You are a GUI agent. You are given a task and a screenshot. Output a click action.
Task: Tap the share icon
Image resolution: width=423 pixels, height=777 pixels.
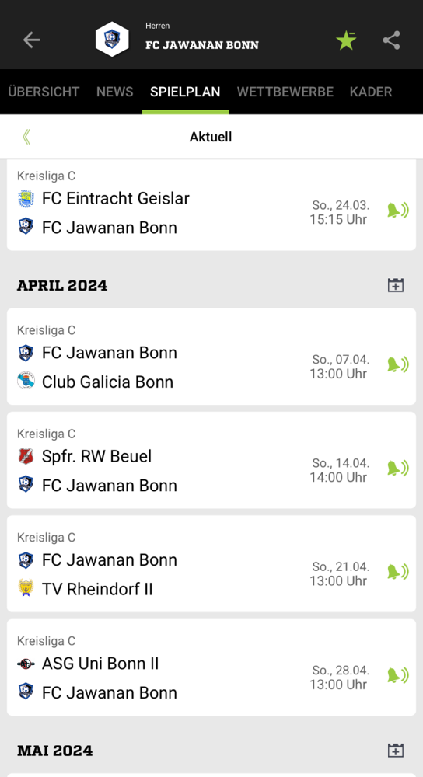click(x=391, y=40)
